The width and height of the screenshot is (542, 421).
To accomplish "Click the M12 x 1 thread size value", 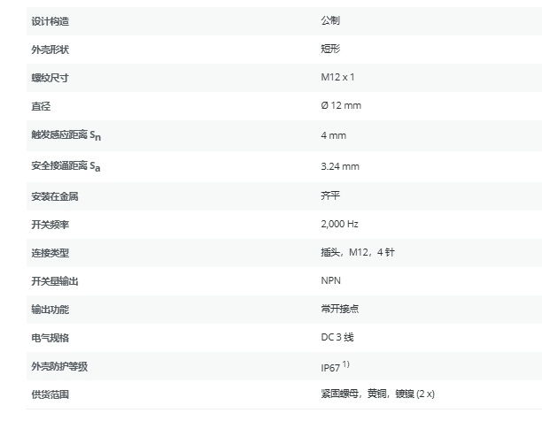I will click(x=337, y=77).
